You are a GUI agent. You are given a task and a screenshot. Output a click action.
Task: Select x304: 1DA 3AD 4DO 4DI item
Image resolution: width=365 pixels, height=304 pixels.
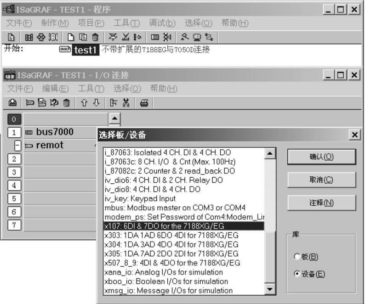pos(184,244)
